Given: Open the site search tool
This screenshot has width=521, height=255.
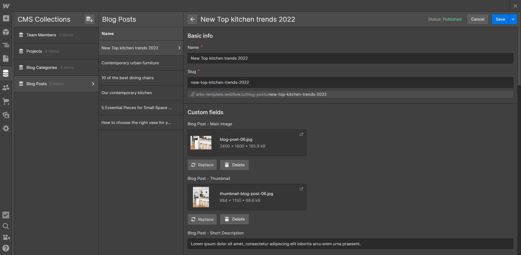Looking at the screenshot, I should point(6,226).
